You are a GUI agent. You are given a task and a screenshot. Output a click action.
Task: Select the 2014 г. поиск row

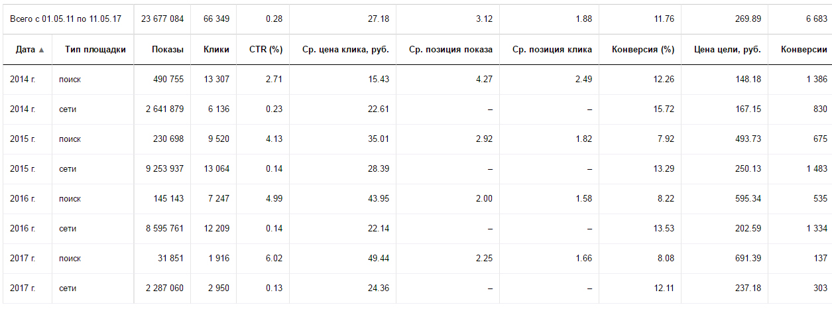click(70, 80)
